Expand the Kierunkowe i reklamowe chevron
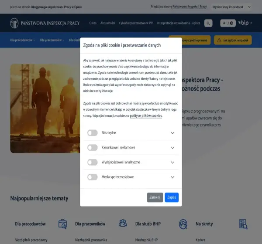The width and height of the screenshot is (262, 244). coord(172,148)
